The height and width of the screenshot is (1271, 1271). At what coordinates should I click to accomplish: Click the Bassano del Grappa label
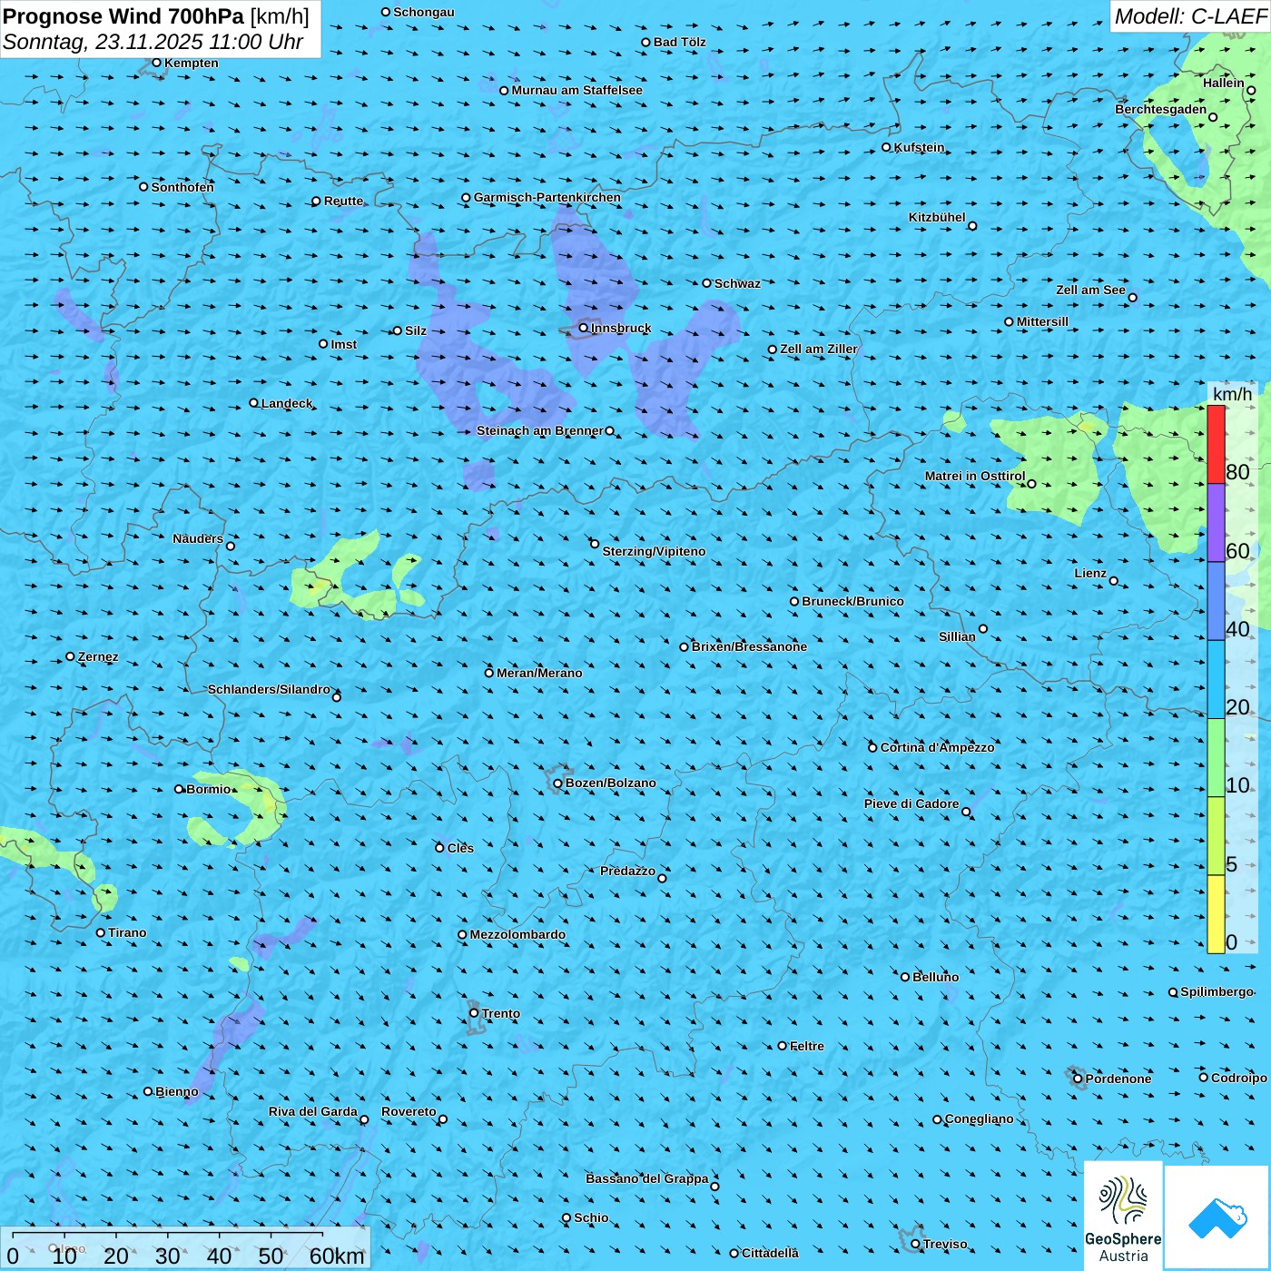(x=647, y=1178)
